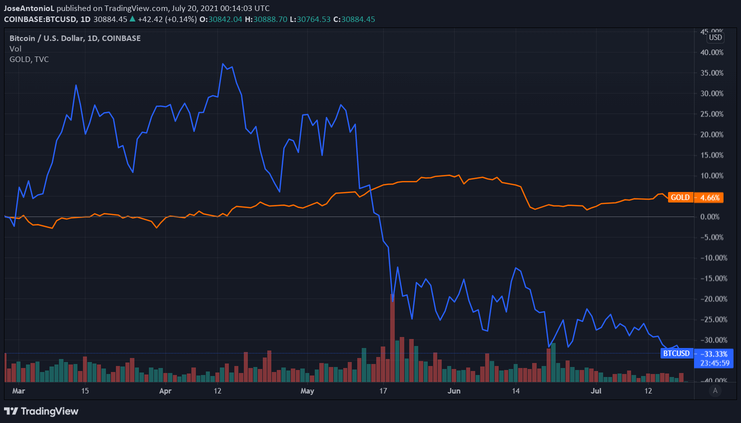
Task: Click the May label on time axis
Action: click(307, 391)
